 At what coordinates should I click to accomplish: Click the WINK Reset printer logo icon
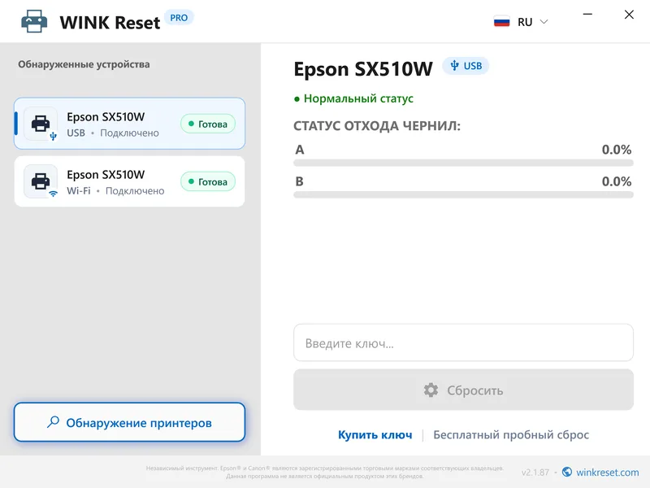point(34,21)
